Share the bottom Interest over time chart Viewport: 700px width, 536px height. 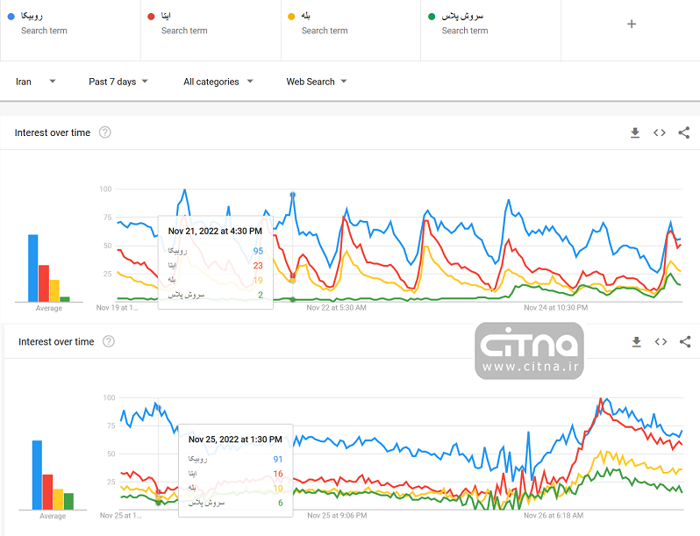click(685, 342)
